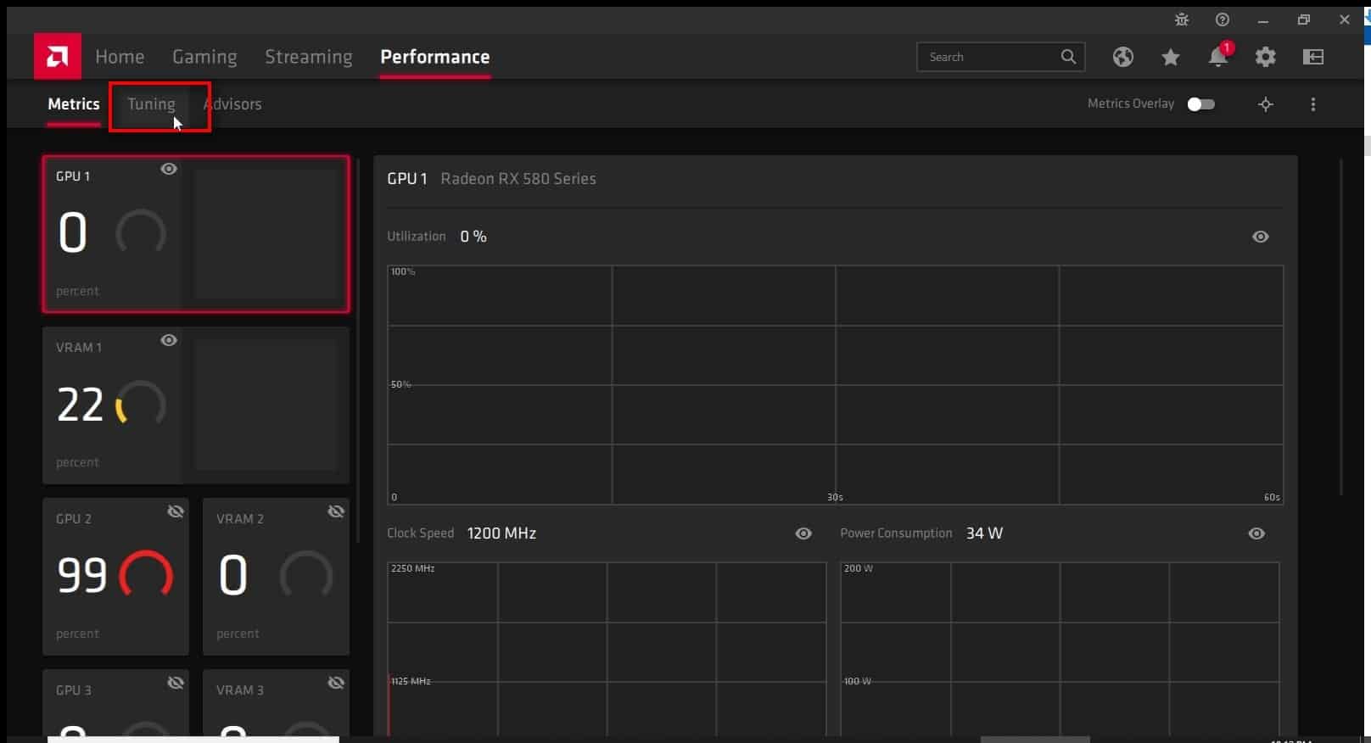Image resolution: width=1371 pixels, height=743 pixels.
Task: Toggle the Metrics Overlay switch
Action: coord(1201,103)
